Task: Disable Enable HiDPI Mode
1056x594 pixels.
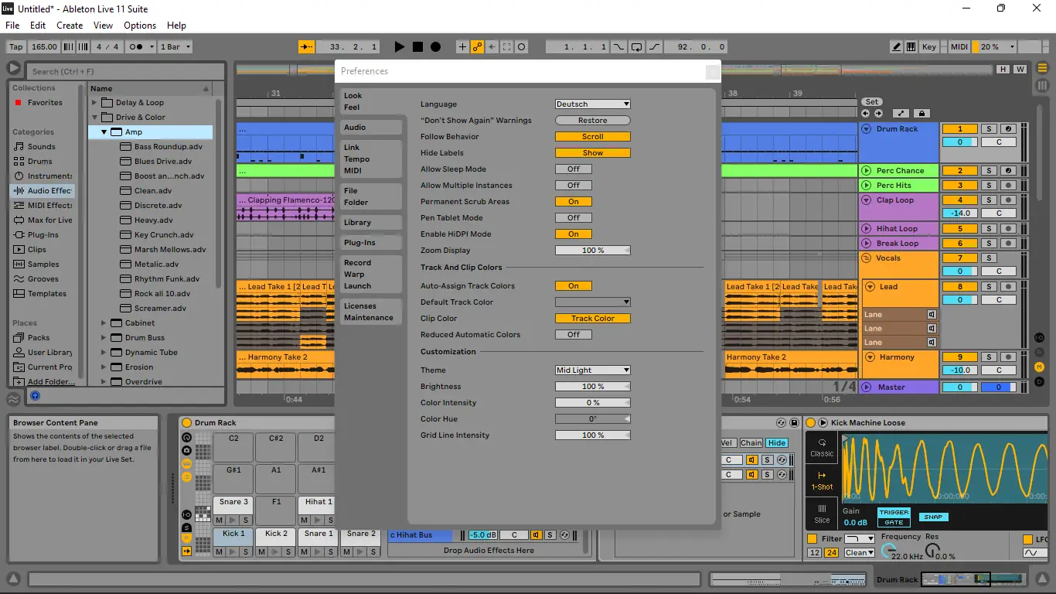Action: (574, 234)
